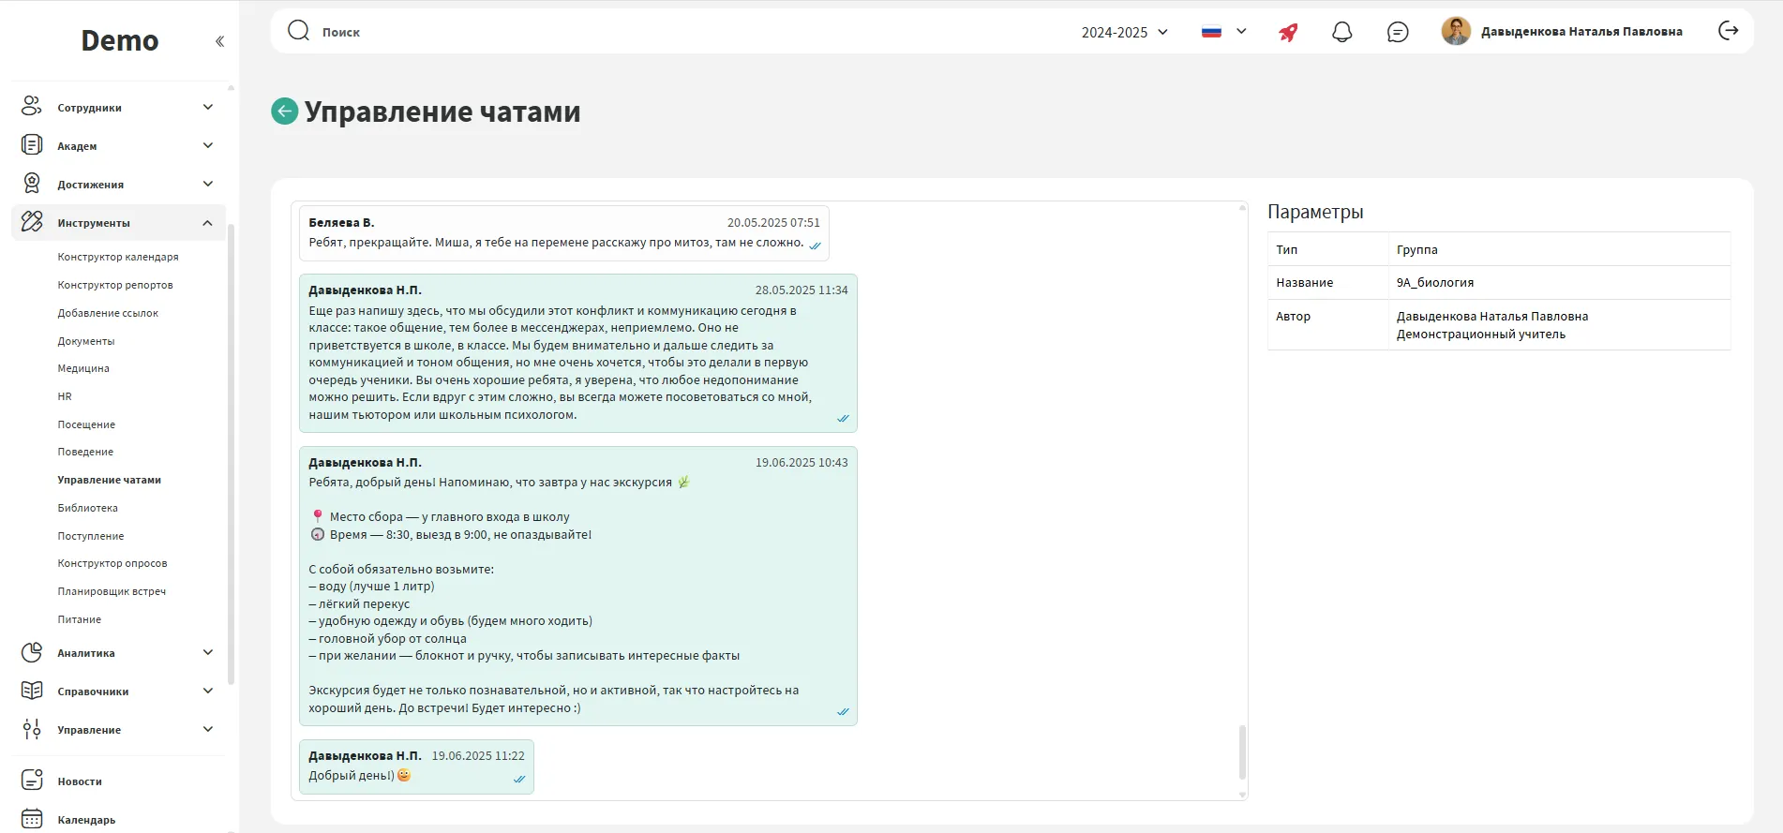The width and height of the screenshot is (1783, 833).
Task: Click the search magnifier icon
Action: pyautogui.click(x=298, y=31)
